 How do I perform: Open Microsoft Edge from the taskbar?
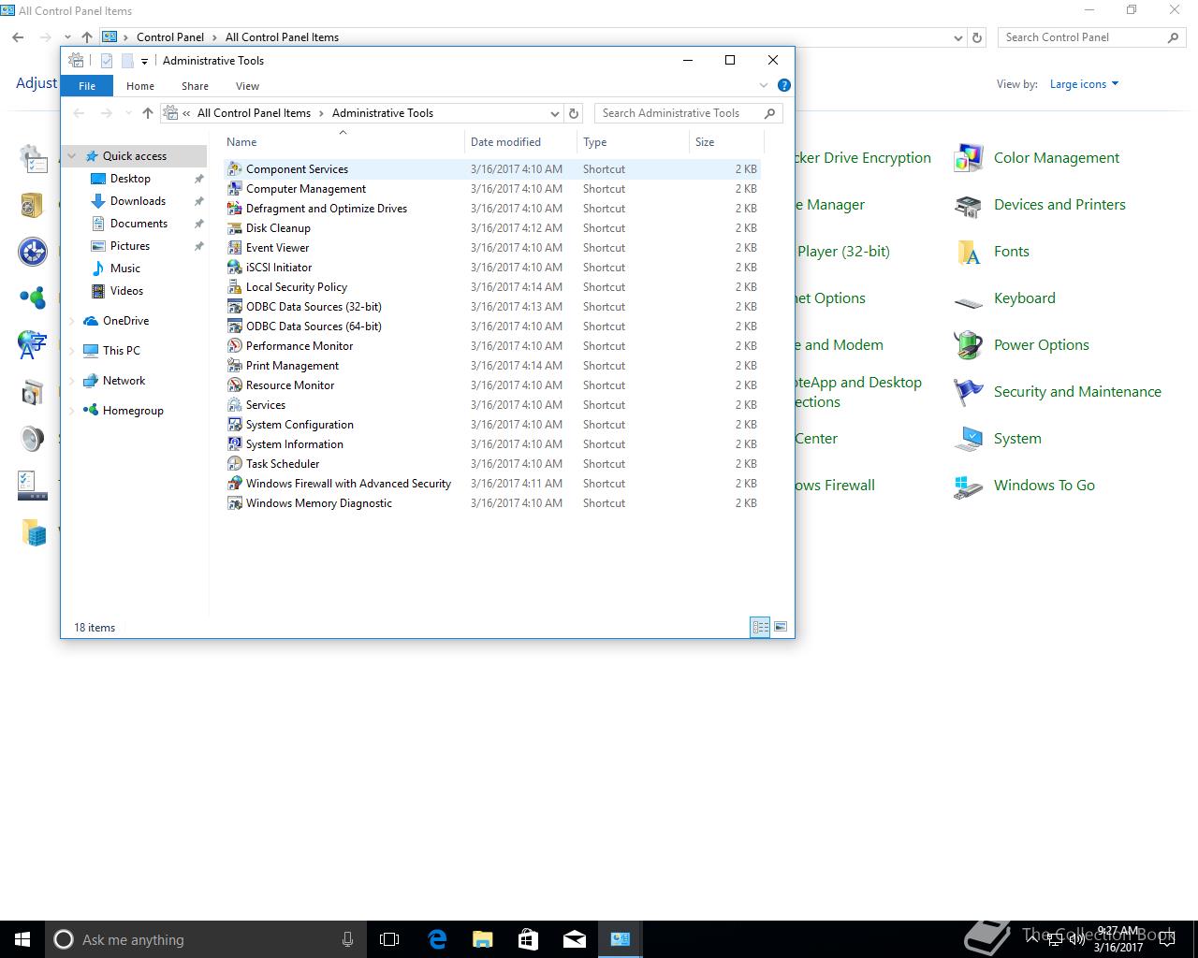click(x=437, y=939)
